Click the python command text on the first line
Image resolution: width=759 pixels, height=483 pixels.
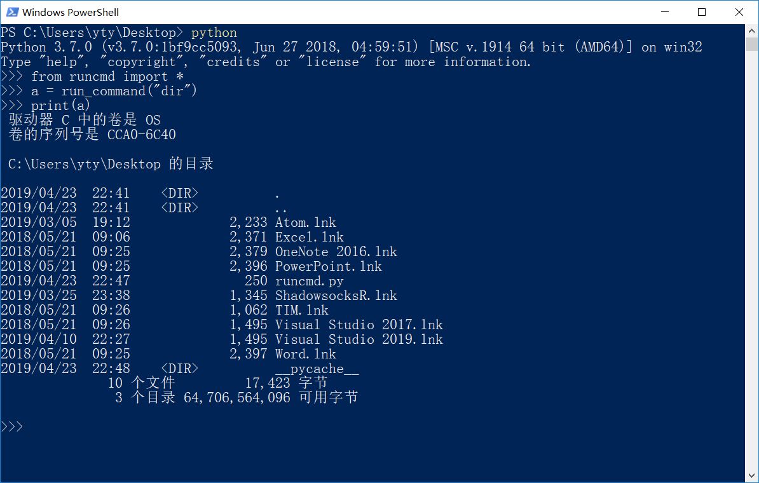click(x=214, y=32)
